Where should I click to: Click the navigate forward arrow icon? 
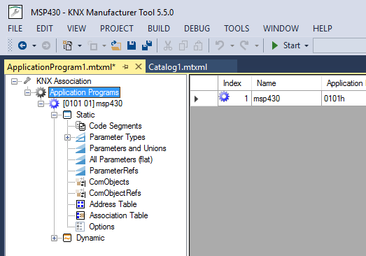46,45
